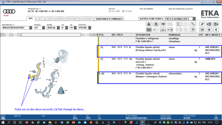Open the dropdown list filter icon

(170, 30)
